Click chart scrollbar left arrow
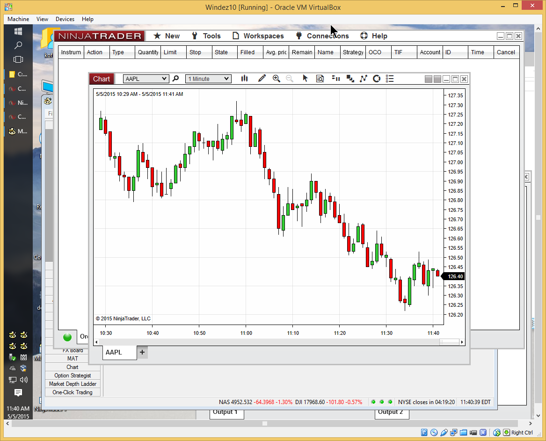This screenshot has width=546, height=441. [x=96, y=342]
